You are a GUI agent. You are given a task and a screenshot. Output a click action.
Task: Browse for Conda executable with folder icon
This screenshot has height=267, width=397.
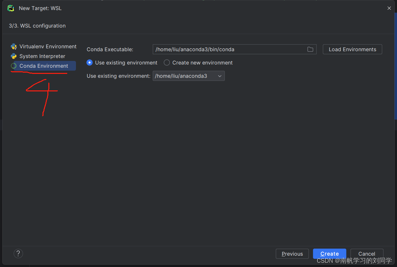[310, 49]
